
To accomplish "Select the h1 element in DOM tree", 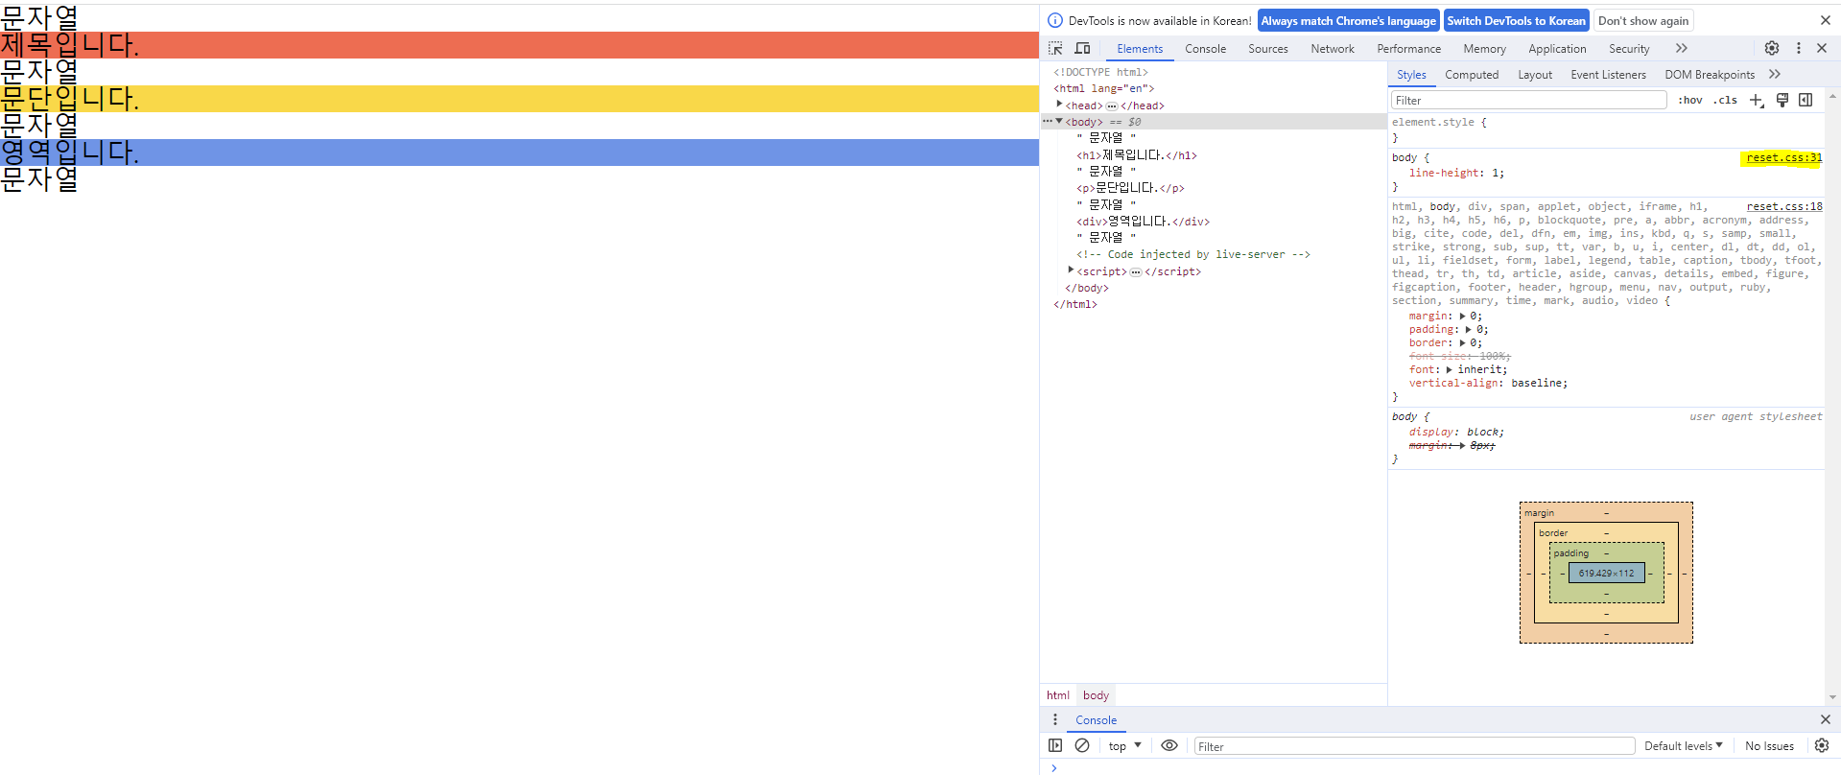I will tap(1137, 154).
